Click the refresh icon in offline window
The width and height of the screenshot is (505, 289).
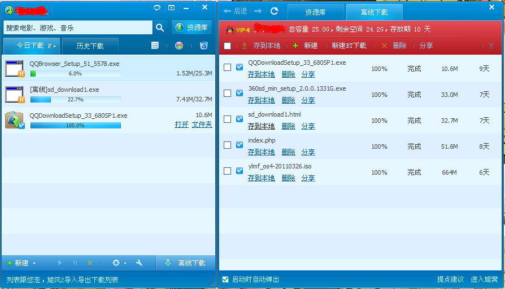275,11
